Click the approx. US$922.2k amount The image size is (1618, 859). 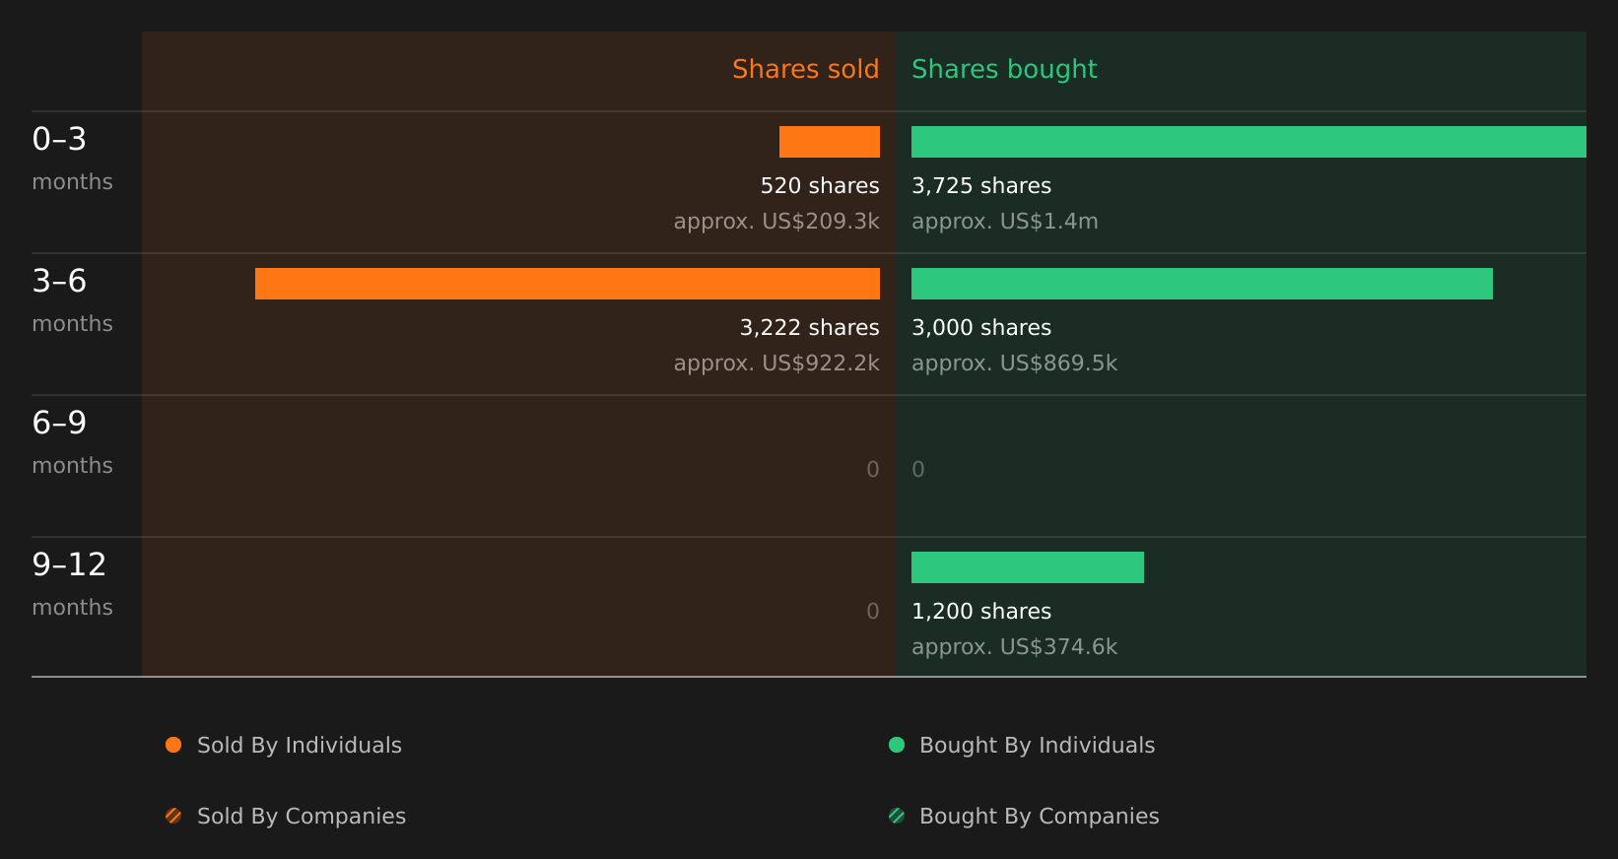pyautogui.click(x=776, y=363)
